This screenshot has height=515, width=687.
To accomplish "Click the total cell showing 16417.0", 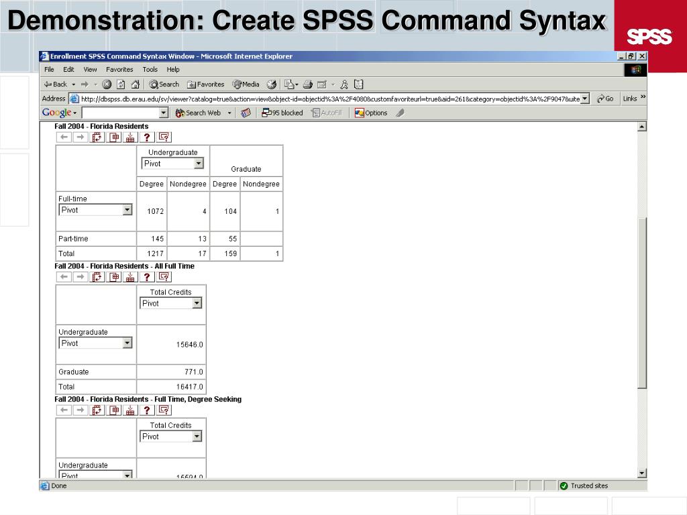I will (171, 387).
